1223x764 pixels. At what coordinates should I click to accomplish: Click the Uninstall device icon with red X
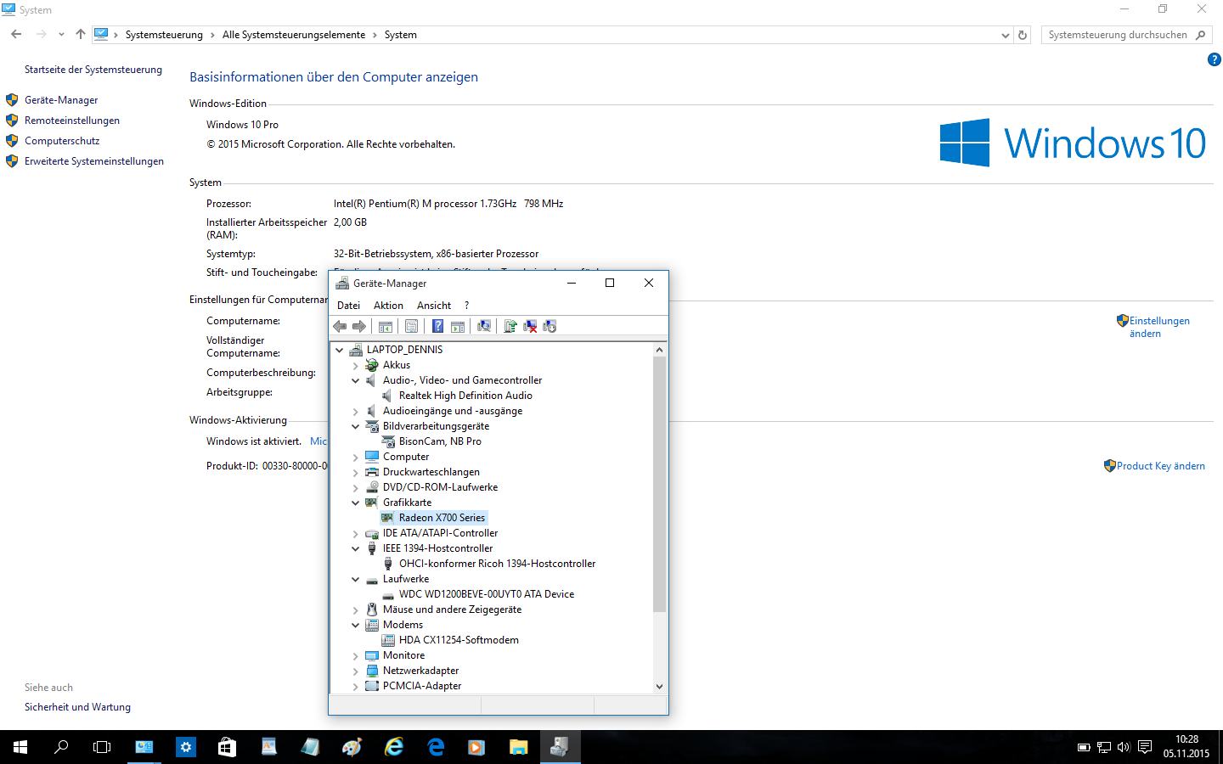coord(530,326)
